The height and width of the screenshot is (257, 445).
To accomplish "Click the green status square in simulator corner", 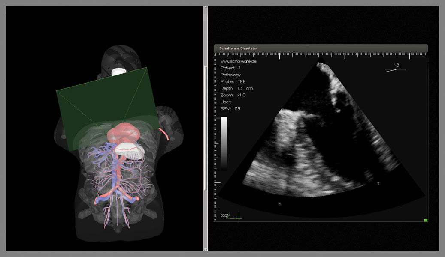I will [426, 220].
